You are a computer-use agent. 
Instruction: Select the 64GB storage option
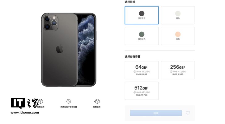(x=142, y=70)
